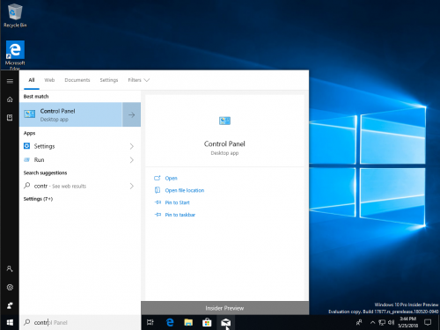440x330 pixels.
Task: Click the search input field
Action: click(x=80, y=322)
